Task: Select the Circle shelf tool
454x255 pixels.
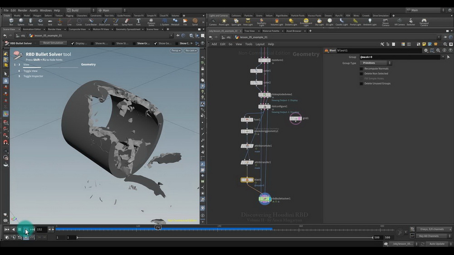Action: [79, 22]
